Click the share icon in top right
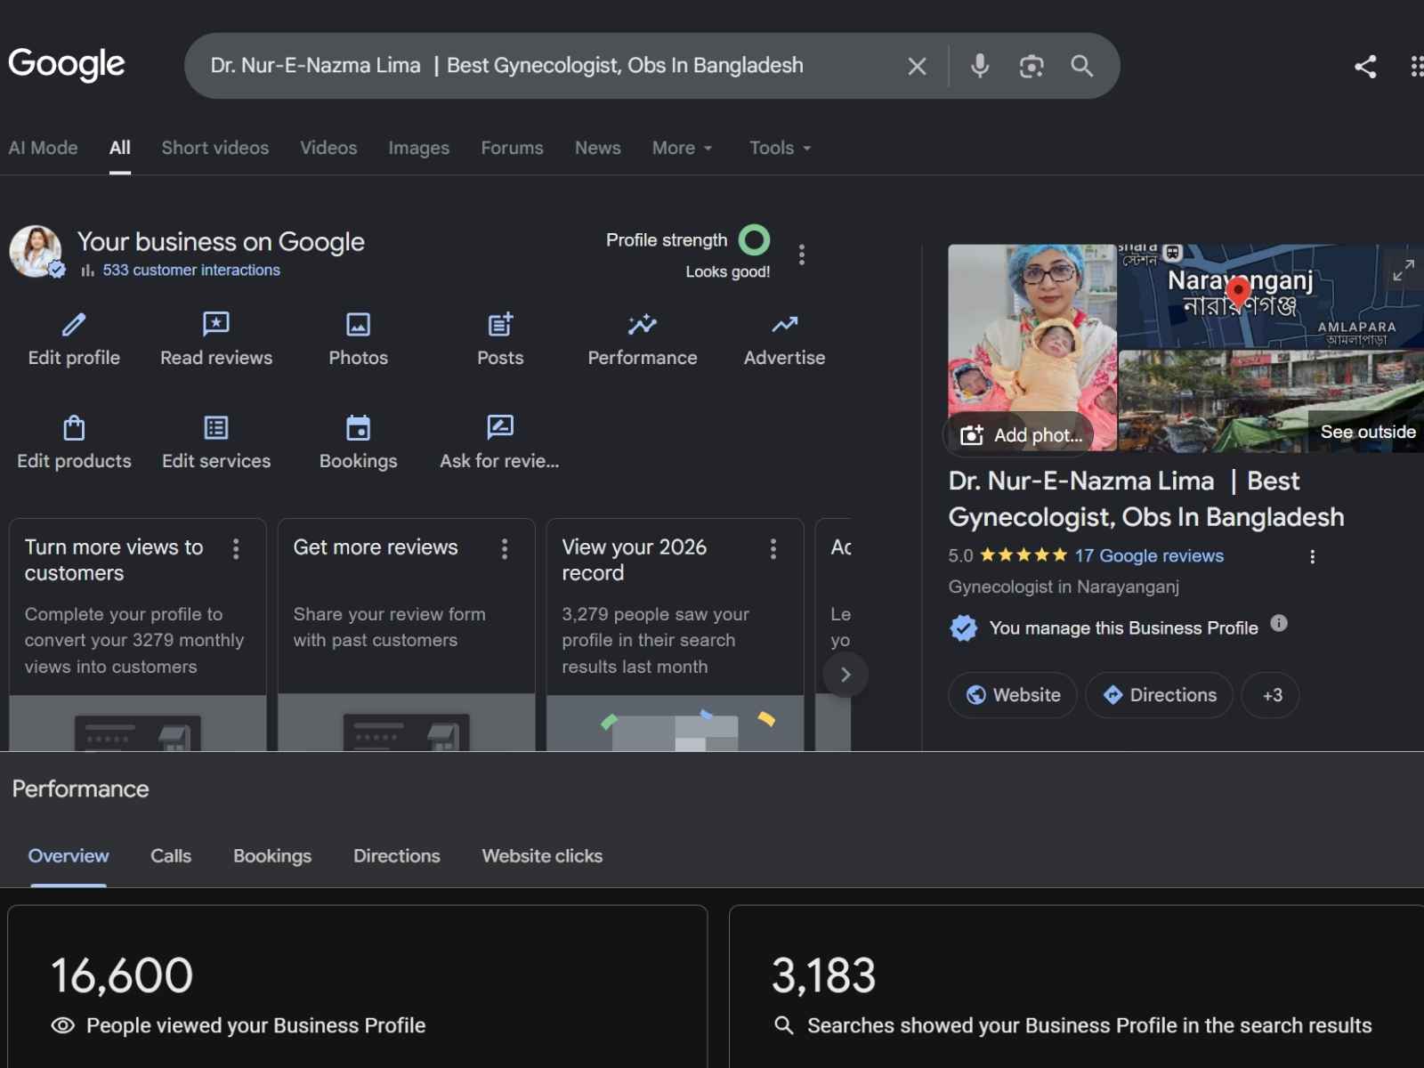 [1365, 66]
